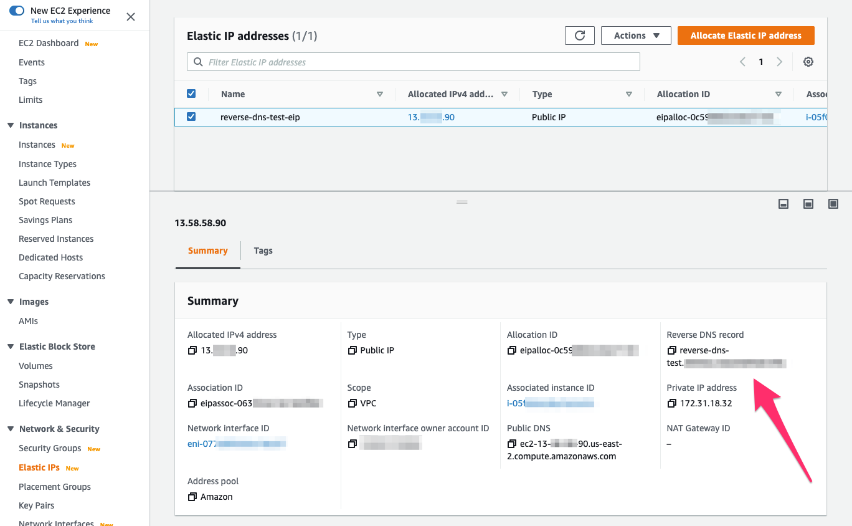
Task: Go to next page of results
Action: [x=779, y=62]
